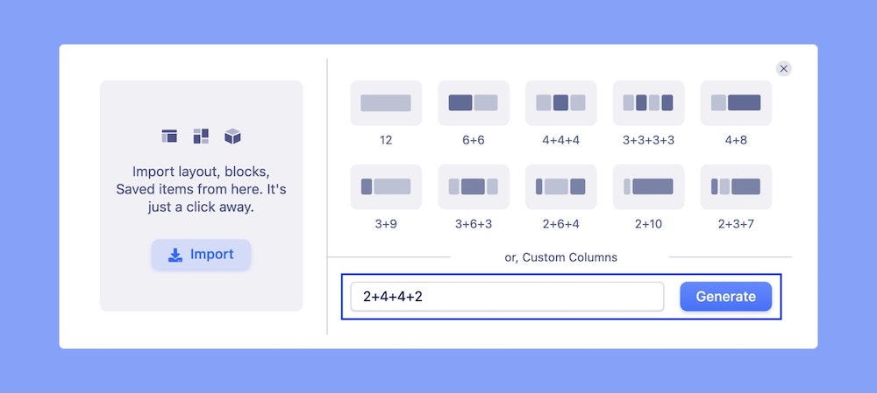Choose the 2+6+4 column layout
This screenshot has width=877, height=393.
tap(561, 186)
